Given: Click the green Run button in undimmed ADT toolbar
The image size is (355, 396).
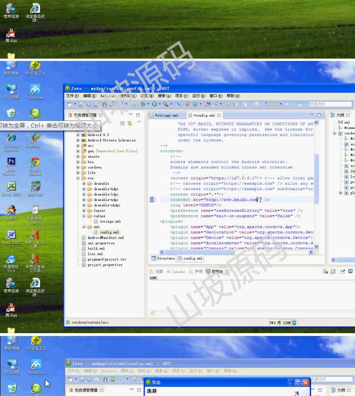Looking at the screenshot, I should click(154, 104).
